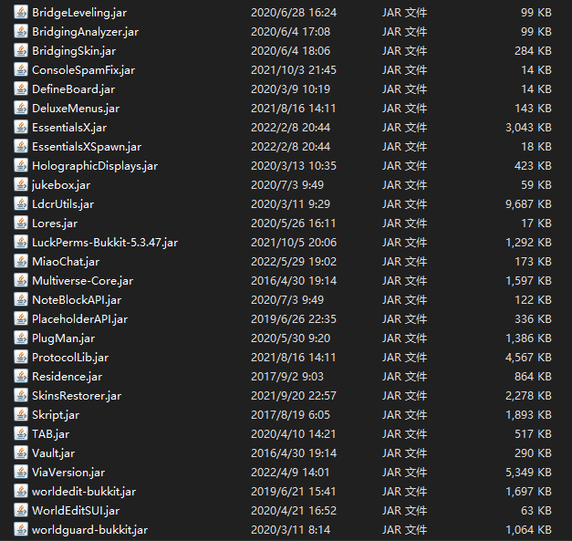This screenshot has height=541, width=572.
Task: Click the JAR icon beside SkinsRestorer.jar
Action: 21,395
